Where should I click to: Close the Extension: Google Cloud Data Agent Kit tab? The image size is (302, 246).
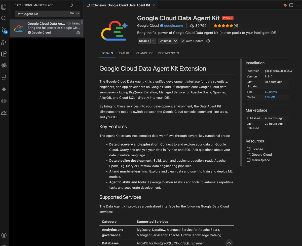click(x=154, y=5)
